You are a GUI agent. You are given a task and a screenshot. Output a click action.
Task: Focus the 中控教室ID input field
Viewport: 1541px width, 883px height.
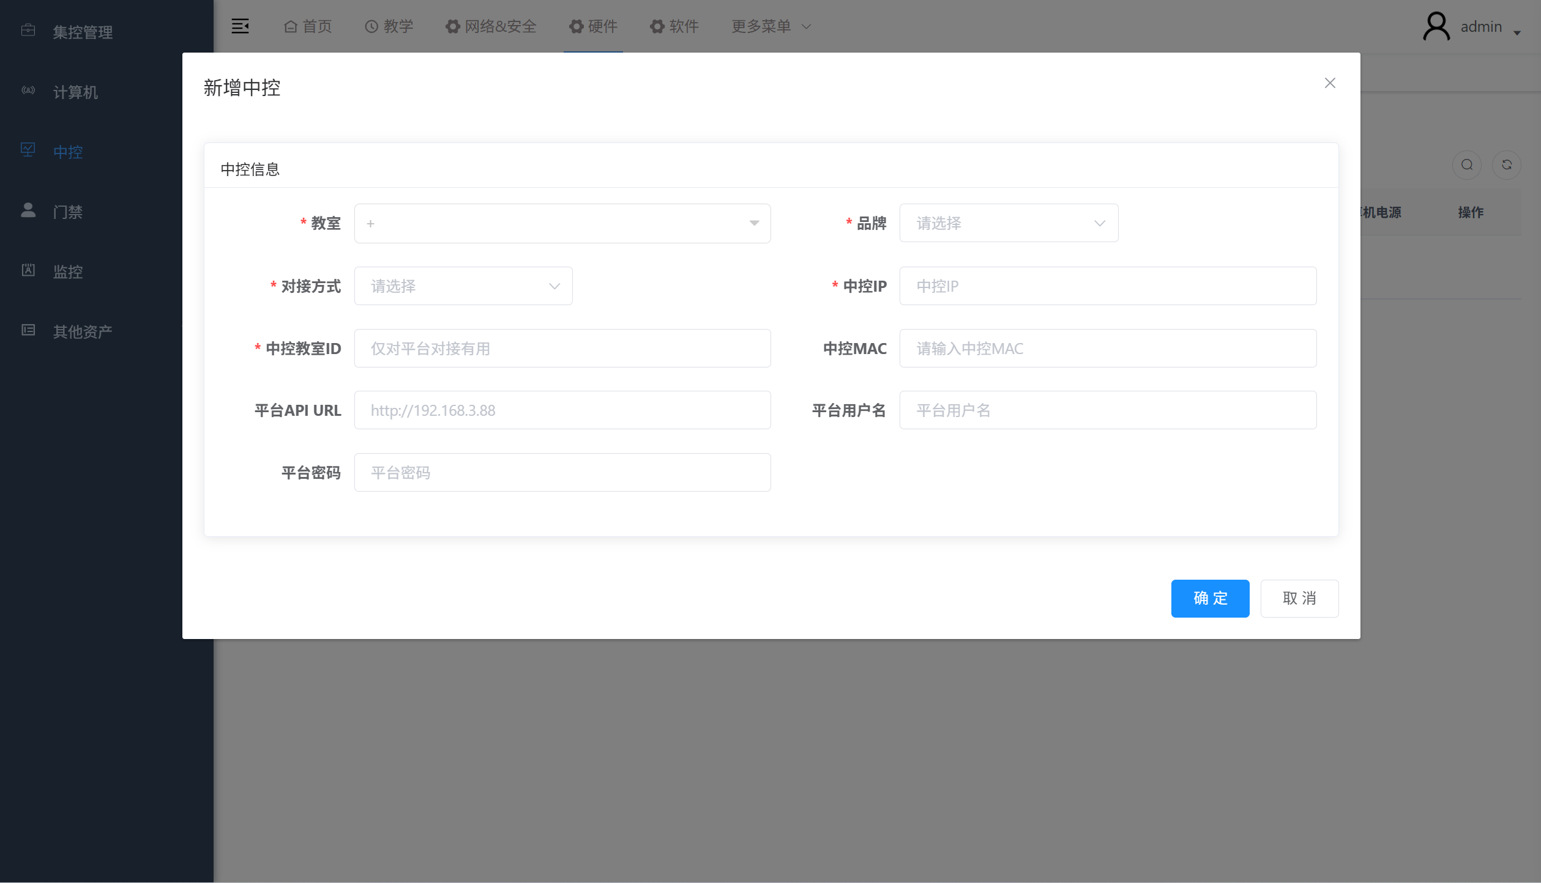pyautogui.click(x=562, y=348)
